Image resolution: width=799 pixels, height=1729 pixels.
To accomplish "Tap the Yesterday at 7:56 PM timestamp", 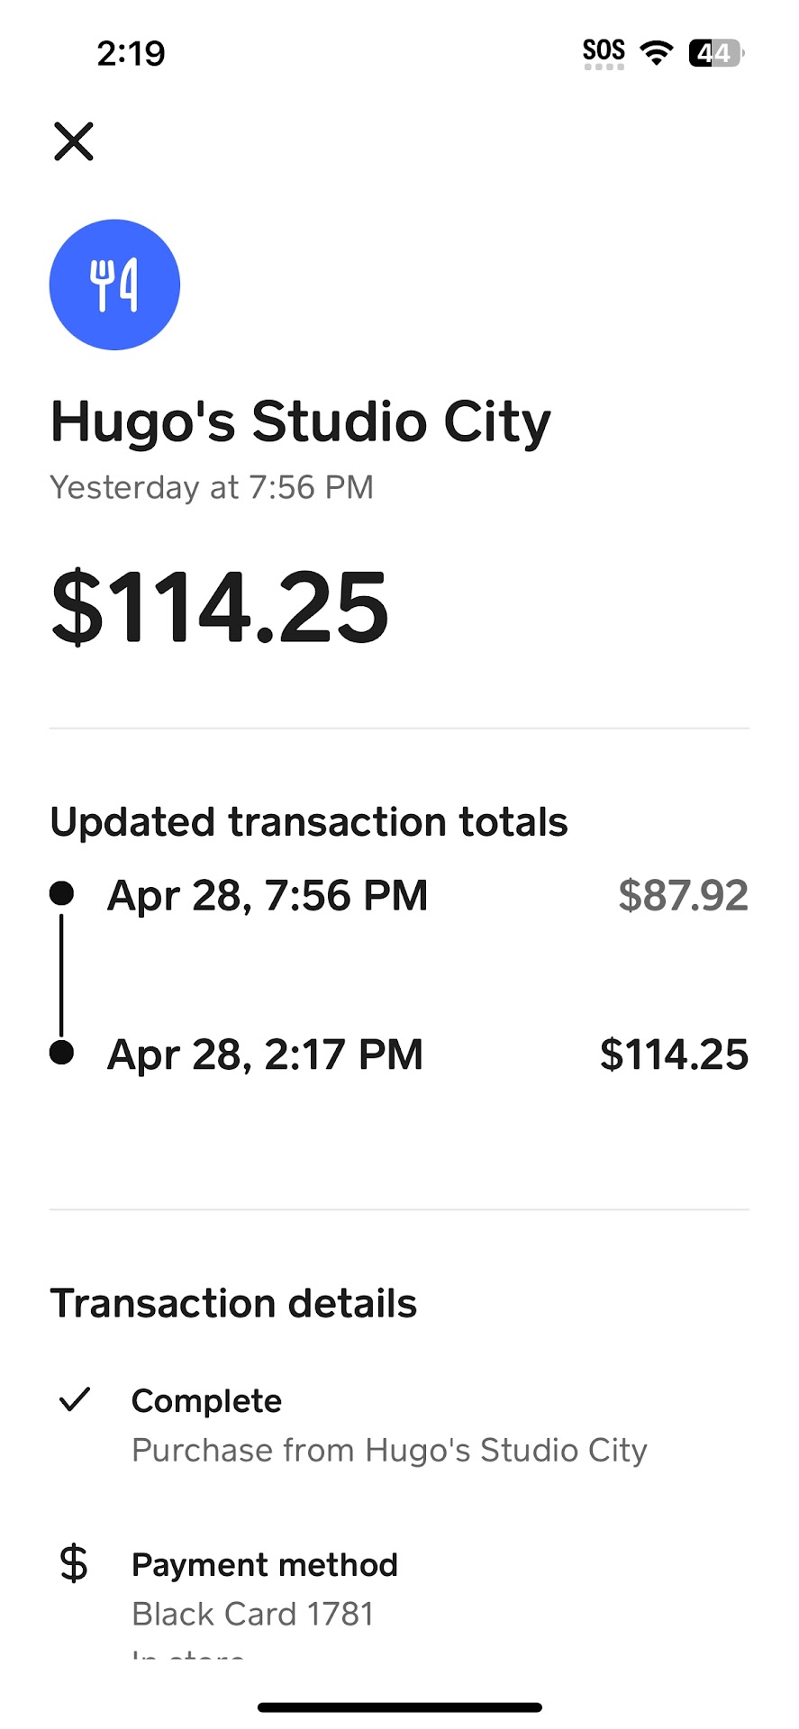I will pyautogui.click(x=212, y=487).
